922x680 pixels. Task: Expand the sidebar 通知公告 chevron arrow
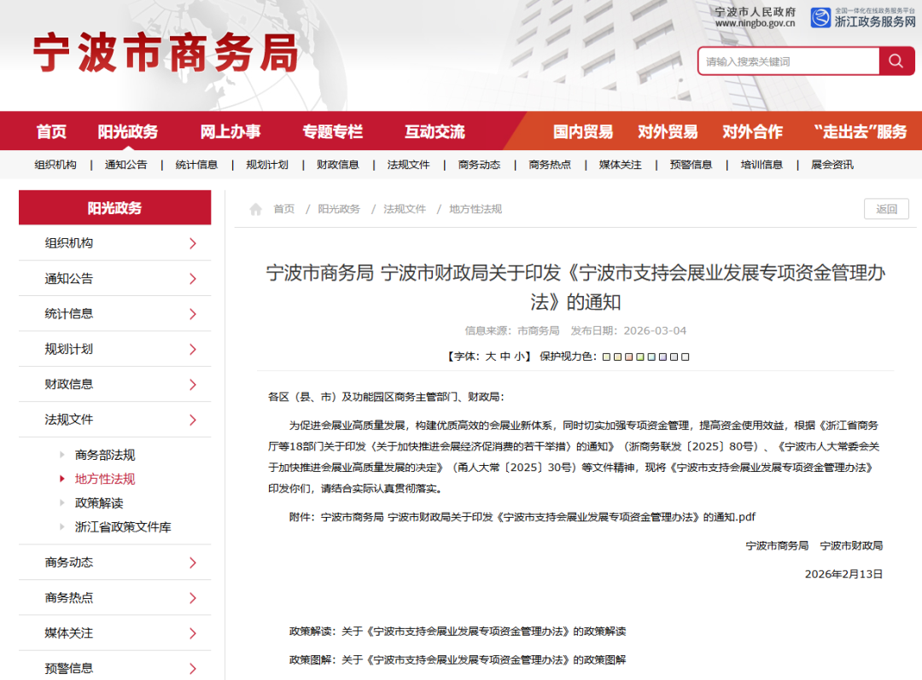click(193, 279)
